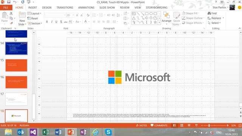Click the Repeat/Redo icon
The width and height of the screenshot is (242, 136).
coord(23,2)
